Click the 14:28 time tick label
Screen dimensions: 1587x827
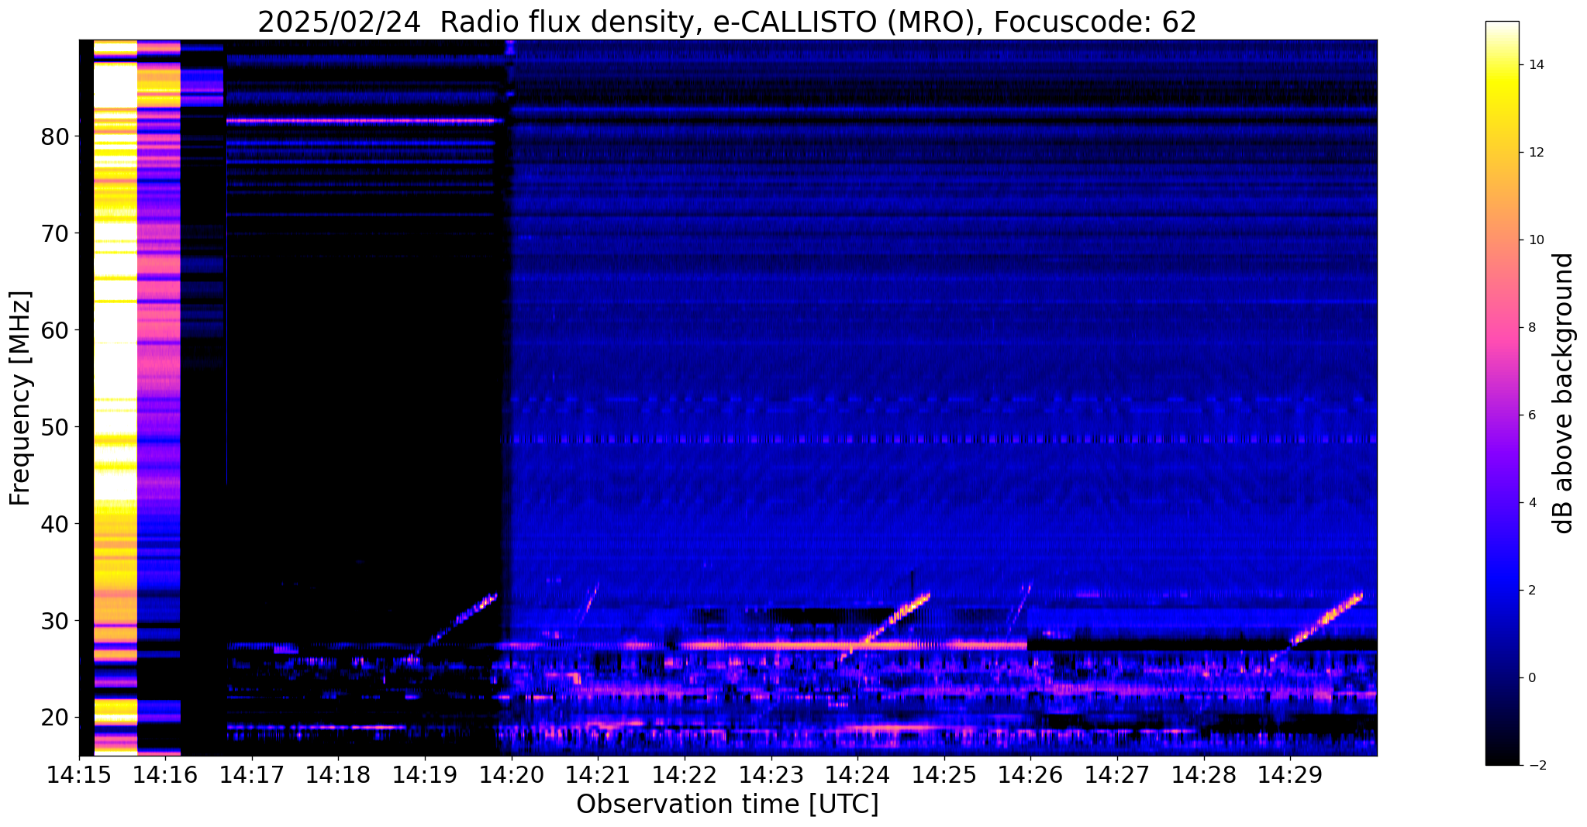[1203, 774]
